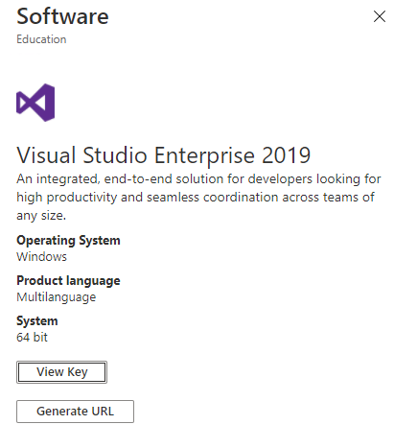The width and height of the screenshot is (394, 448).
Task: Select the word Enterprise in the product title
Action: tap(204, 155)
